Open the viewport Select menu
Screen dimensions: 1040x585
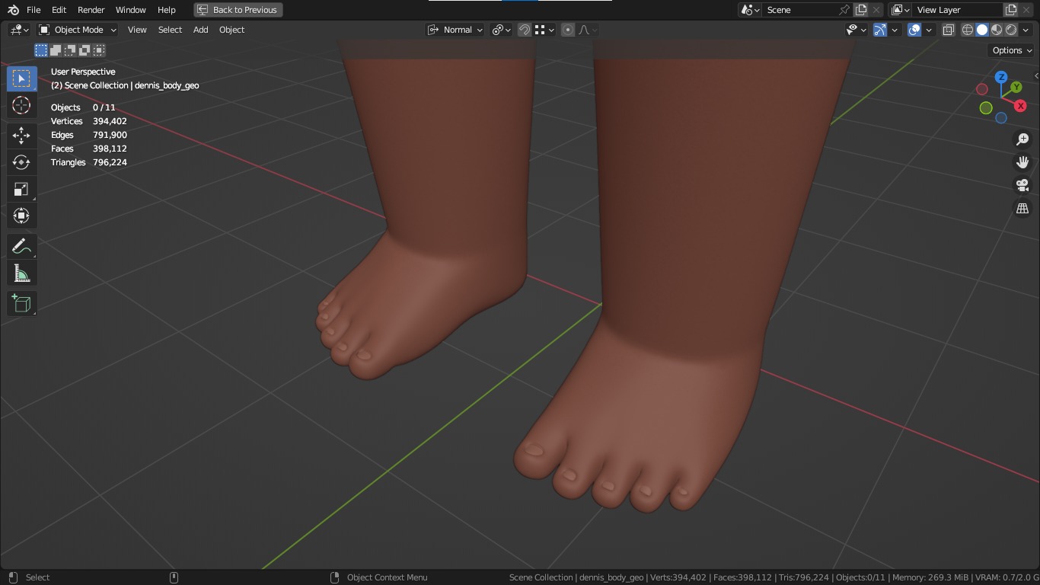tap(170, 30)
